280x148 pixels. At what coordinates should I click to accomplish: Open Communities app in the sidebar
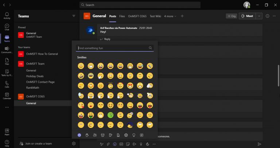click(x=7, y=50)
